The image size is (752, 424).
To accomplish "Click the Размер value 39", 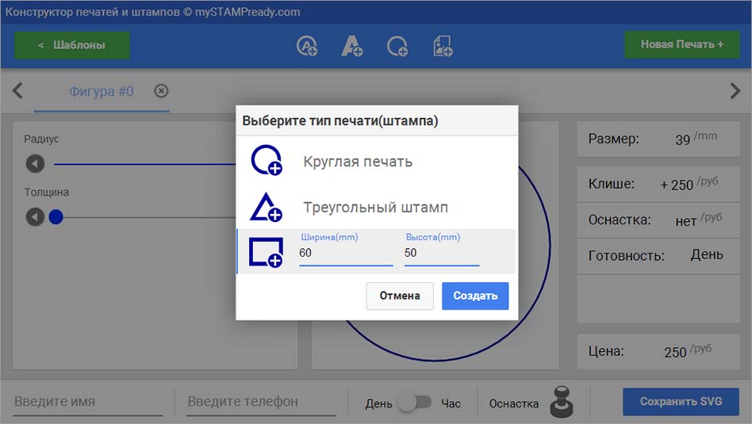I will [682, 139].
